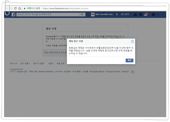Open 친구 찾기 in the top bar

point(125,14)
